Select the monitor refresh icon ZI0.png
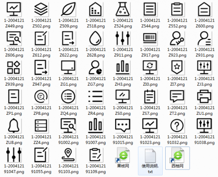 [150, 67]
